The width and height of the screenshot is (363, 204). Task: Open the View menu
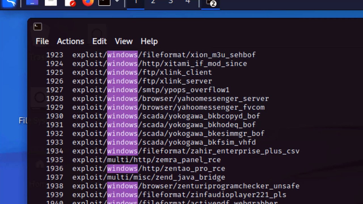pos(124,41)
